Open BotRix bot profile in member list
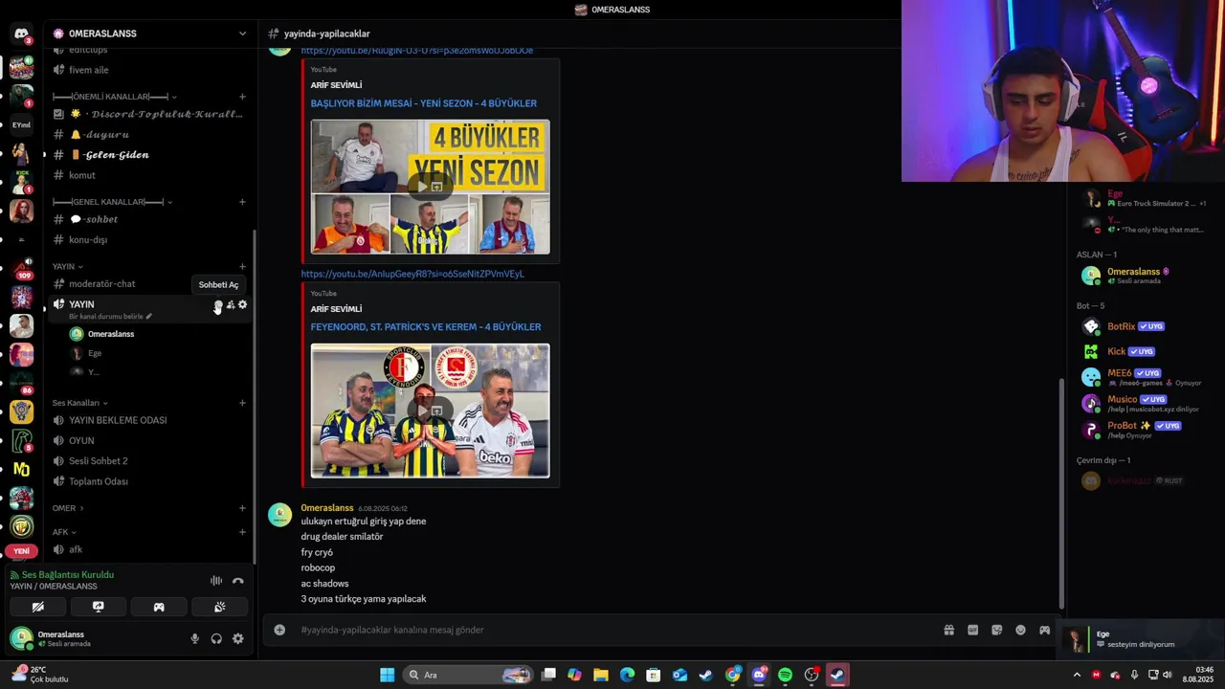This screenshot has height=689, width=1225. pyautogui.click(x=1139, y=326)
